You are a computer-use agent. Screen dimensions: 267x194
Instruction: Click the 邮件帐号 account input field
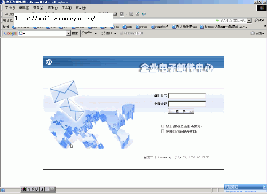pos(187,96)
